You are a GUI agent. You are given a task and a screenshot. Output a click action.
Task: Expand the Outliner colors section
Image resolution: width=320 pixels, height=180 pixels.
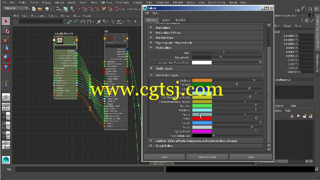point(151,141)
